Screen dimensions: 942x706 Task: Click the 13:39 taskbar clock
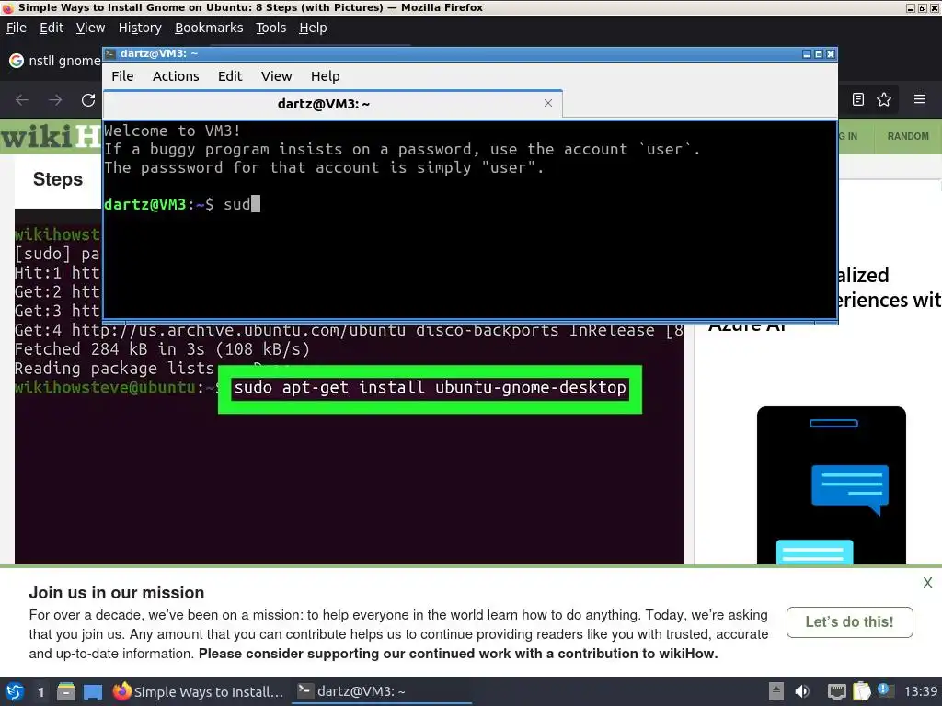pos(921,691)
